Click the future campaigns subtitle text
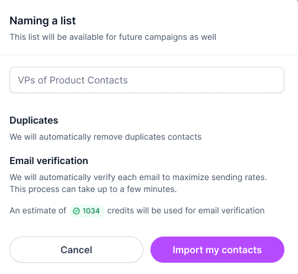The height and width of the screenshot is (274, 298). (113, 37)
